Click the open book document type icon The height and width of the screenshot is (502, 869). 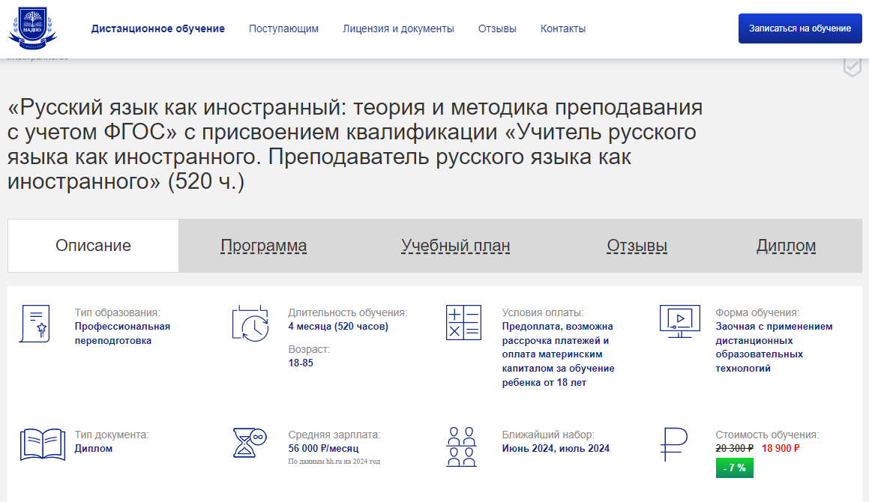coord(42,444)
